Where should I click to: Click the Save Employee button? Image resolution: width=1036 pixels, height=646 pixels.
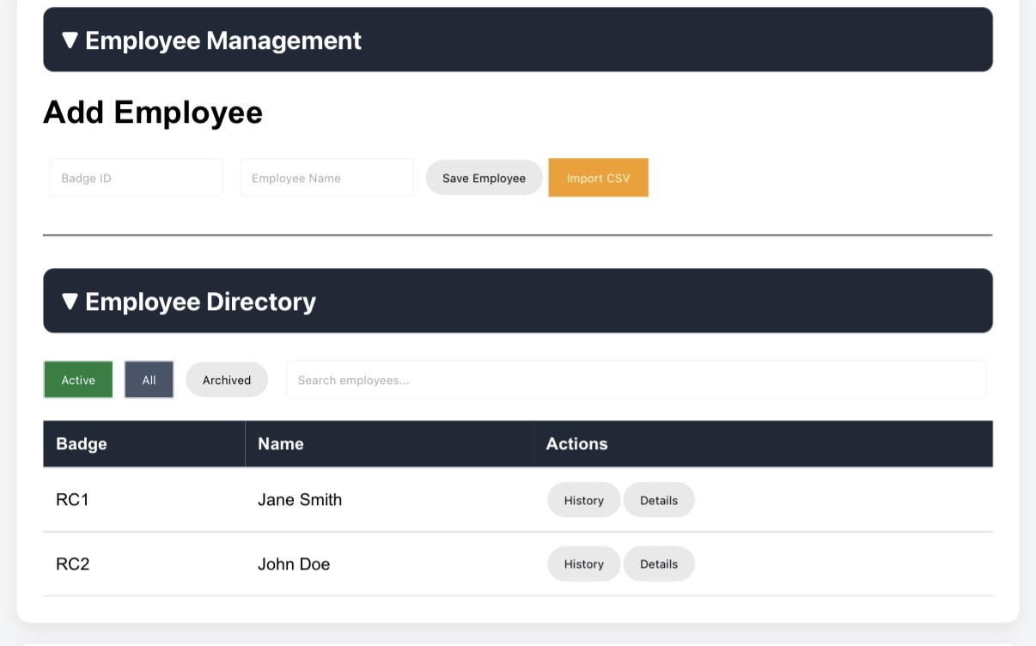click(x=484, y=178)
